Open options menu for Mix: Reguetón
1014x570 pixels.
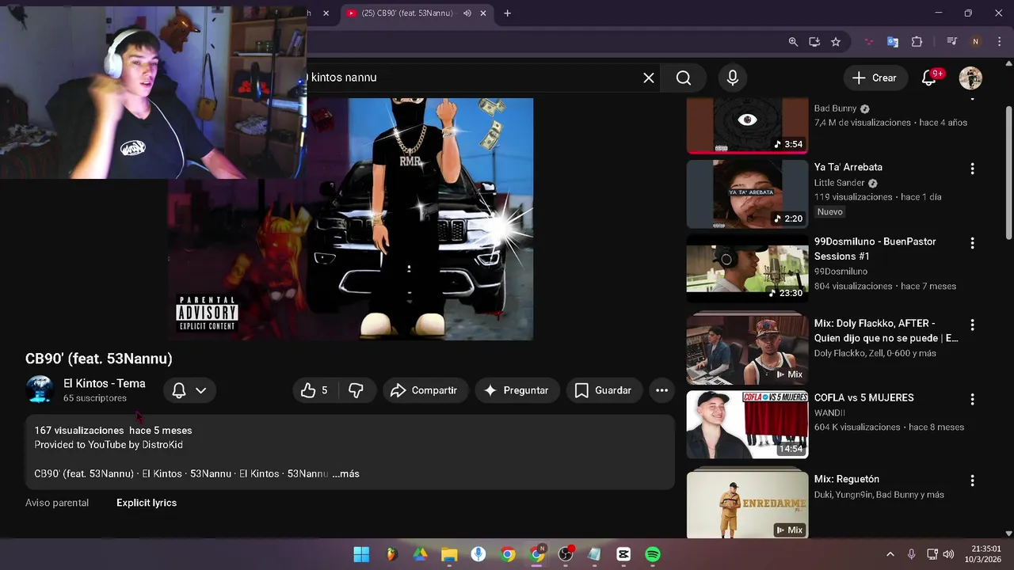(972, 481)
